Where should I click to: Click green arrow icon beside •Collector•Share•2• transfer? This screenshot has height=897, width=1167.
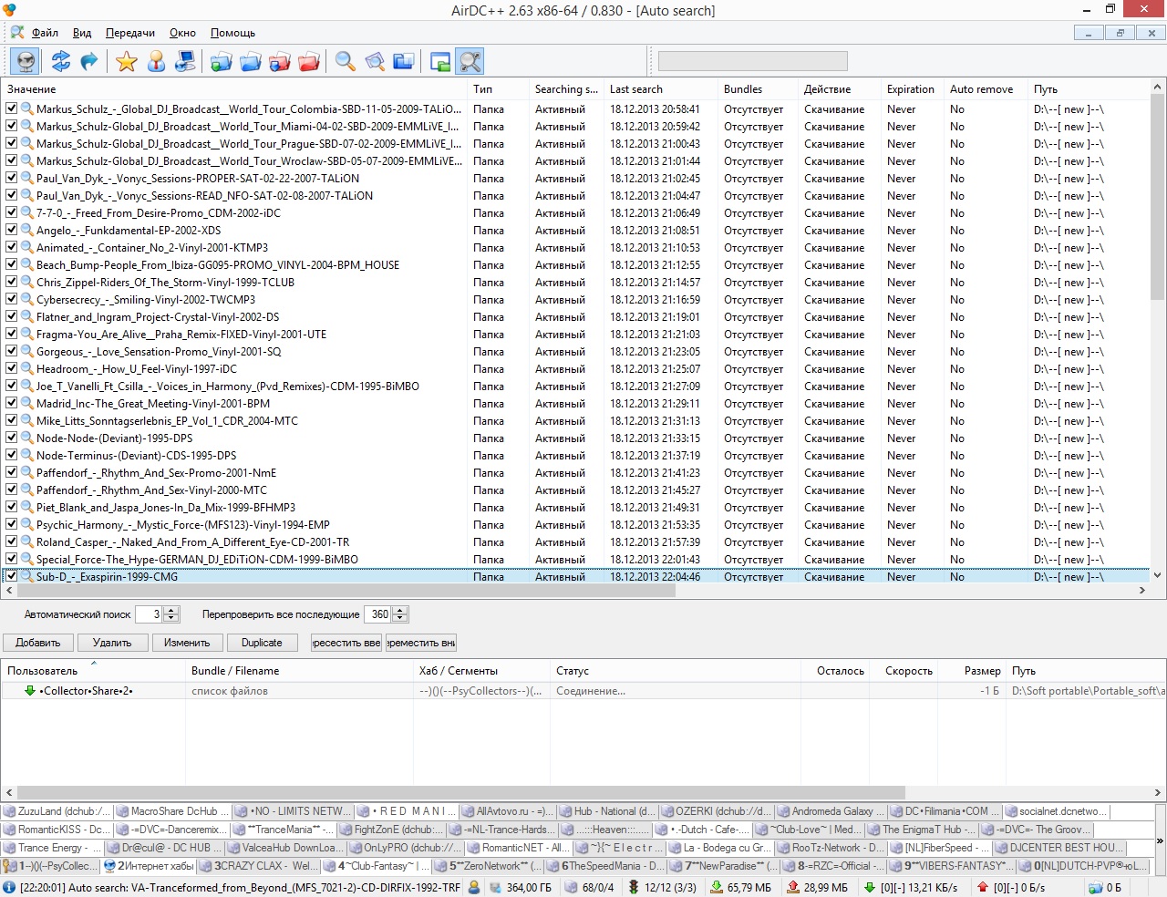tap(30, 691)
